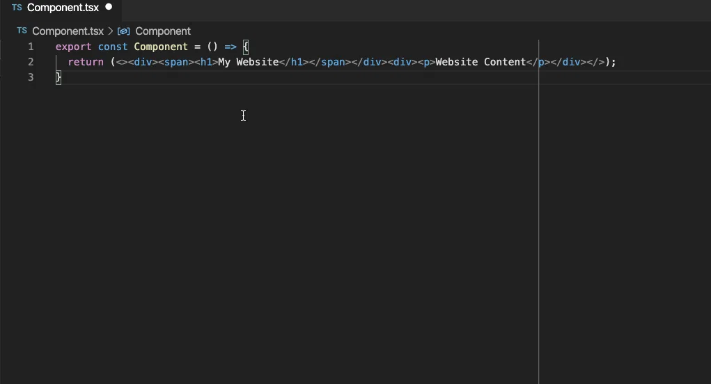Image resolution: width=711 pixels, height=384 pixels.
Task: Click line number 2 in the gutter
Action: coord(31,62)
